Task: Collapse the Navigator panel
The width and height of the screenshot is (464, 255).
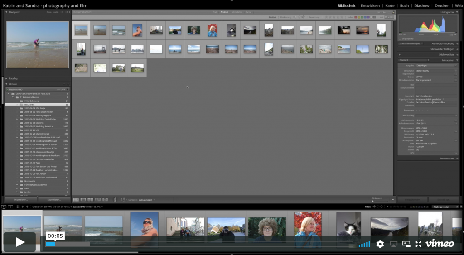Action: tap(6, 12)
